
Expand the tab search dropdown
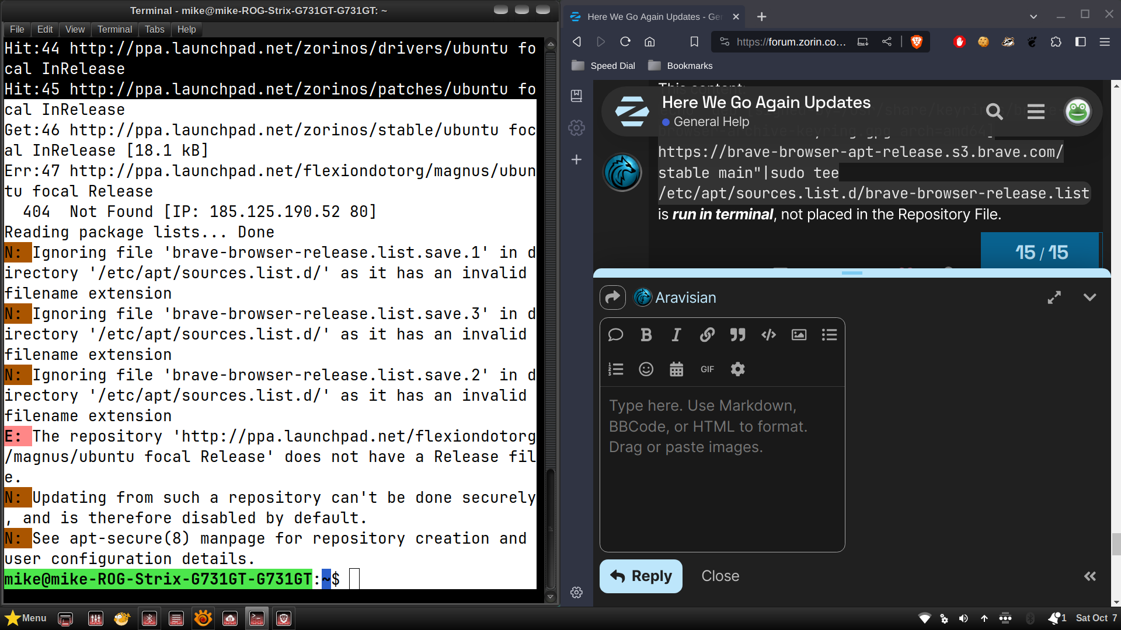(x=1033, y=16)
